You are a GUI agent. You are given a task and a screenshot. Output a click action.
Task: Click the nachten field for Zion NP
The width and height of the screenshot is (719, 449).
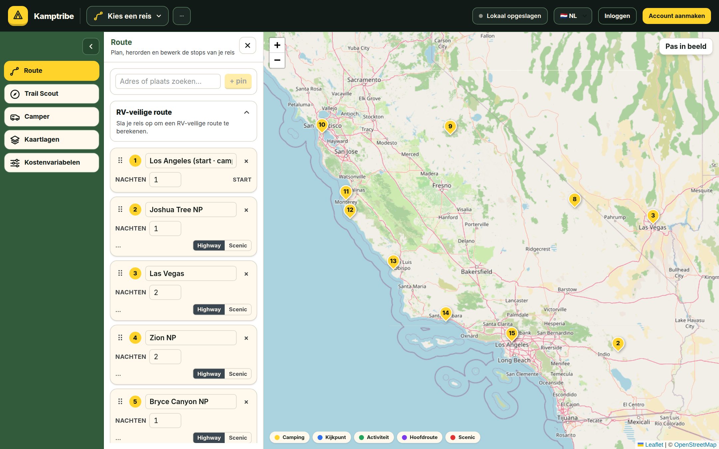pyautogui.click(x=165, y=357)
